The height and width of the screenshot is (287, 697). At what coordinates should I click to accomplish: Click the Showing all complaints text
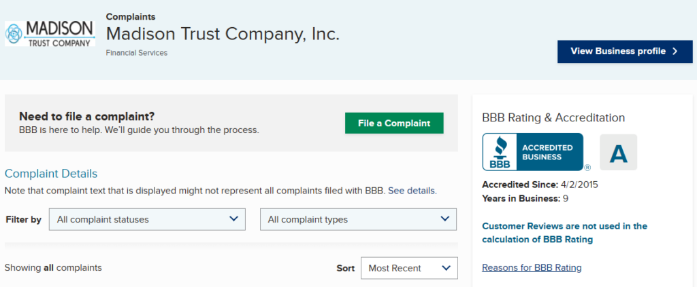click(53, 267)
